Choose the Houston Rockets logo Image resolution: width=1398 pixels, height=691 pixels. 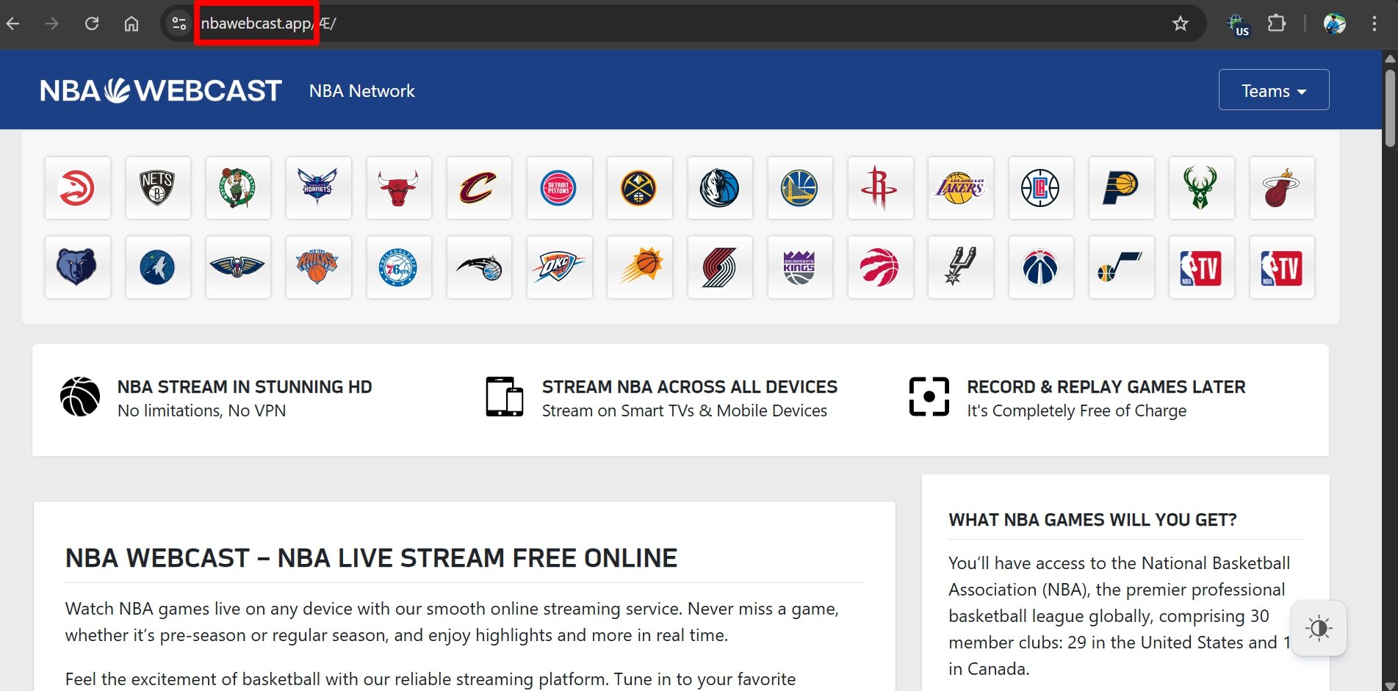[880, 188]
